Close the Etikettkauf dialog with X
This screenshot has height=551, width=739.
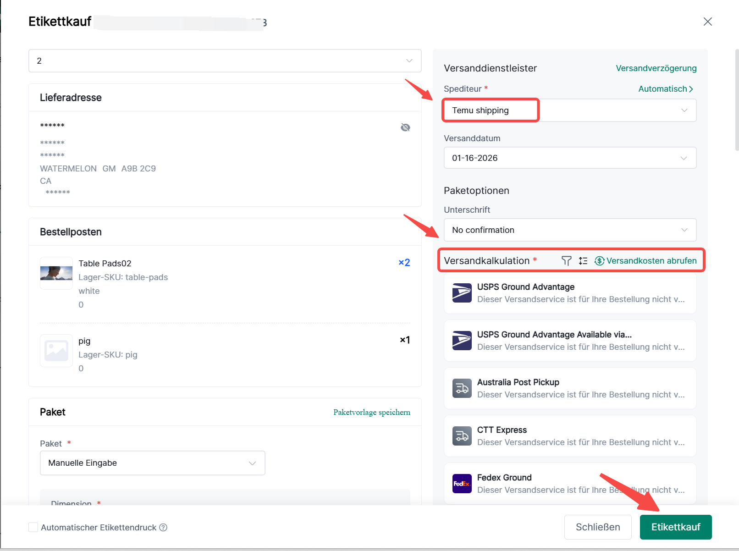click(x=707, y=22)
